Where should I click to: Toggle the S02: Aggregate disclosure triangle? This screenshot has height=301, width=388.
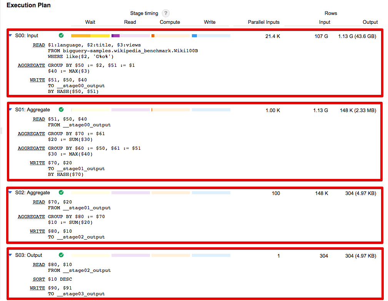tap(10, 193)
